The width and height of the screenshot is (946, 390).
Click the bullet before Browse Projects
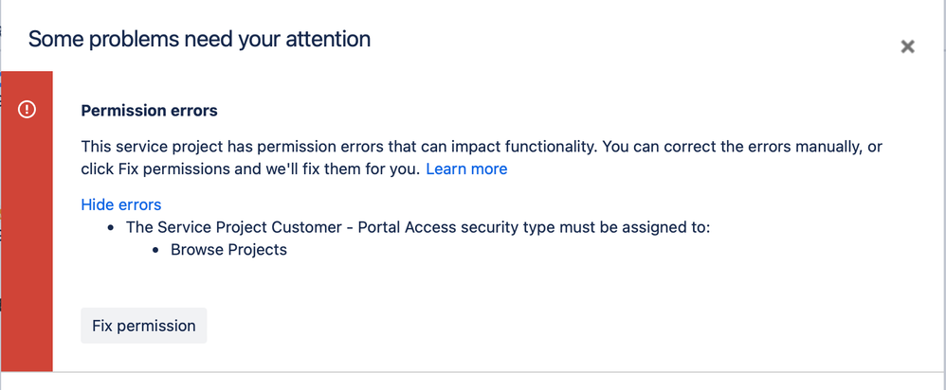click(155, 250)
